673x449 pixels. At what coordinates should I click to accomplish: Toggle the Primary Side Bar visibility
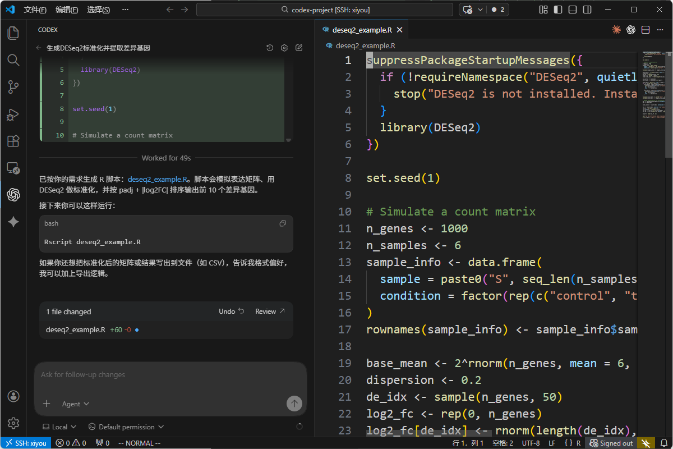pos(557,10)
